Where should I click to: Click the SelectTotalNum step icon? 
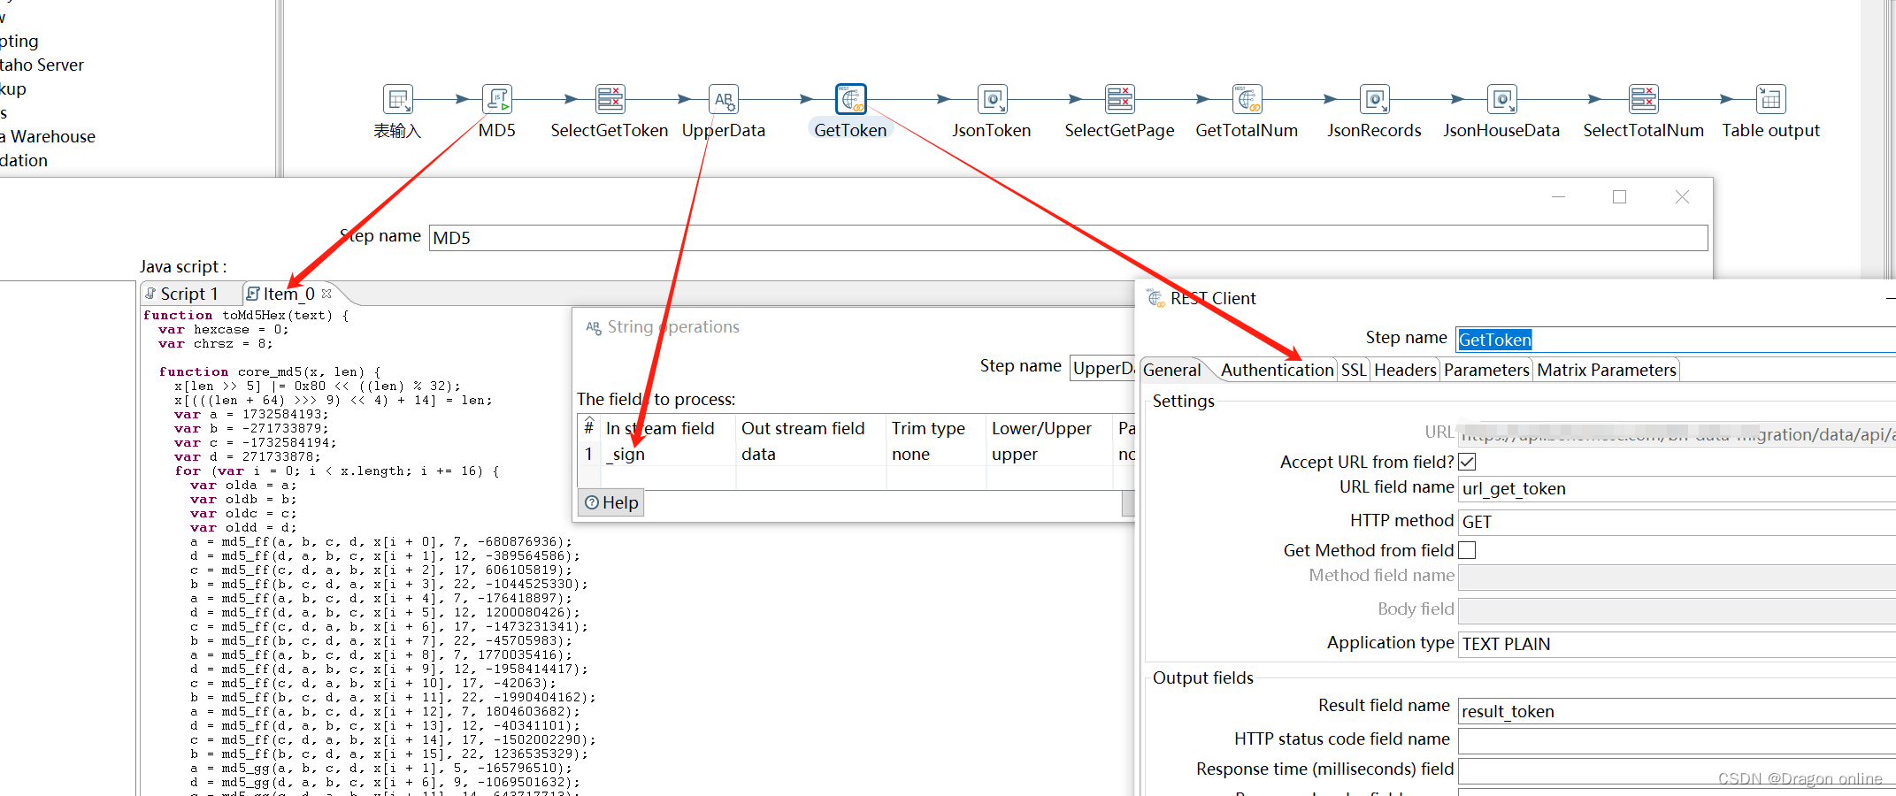1643,99
